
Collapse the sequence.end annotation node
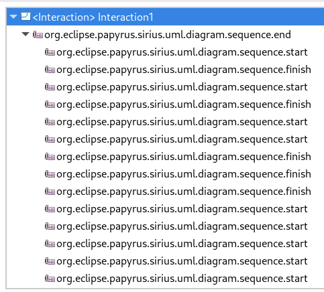25,34
